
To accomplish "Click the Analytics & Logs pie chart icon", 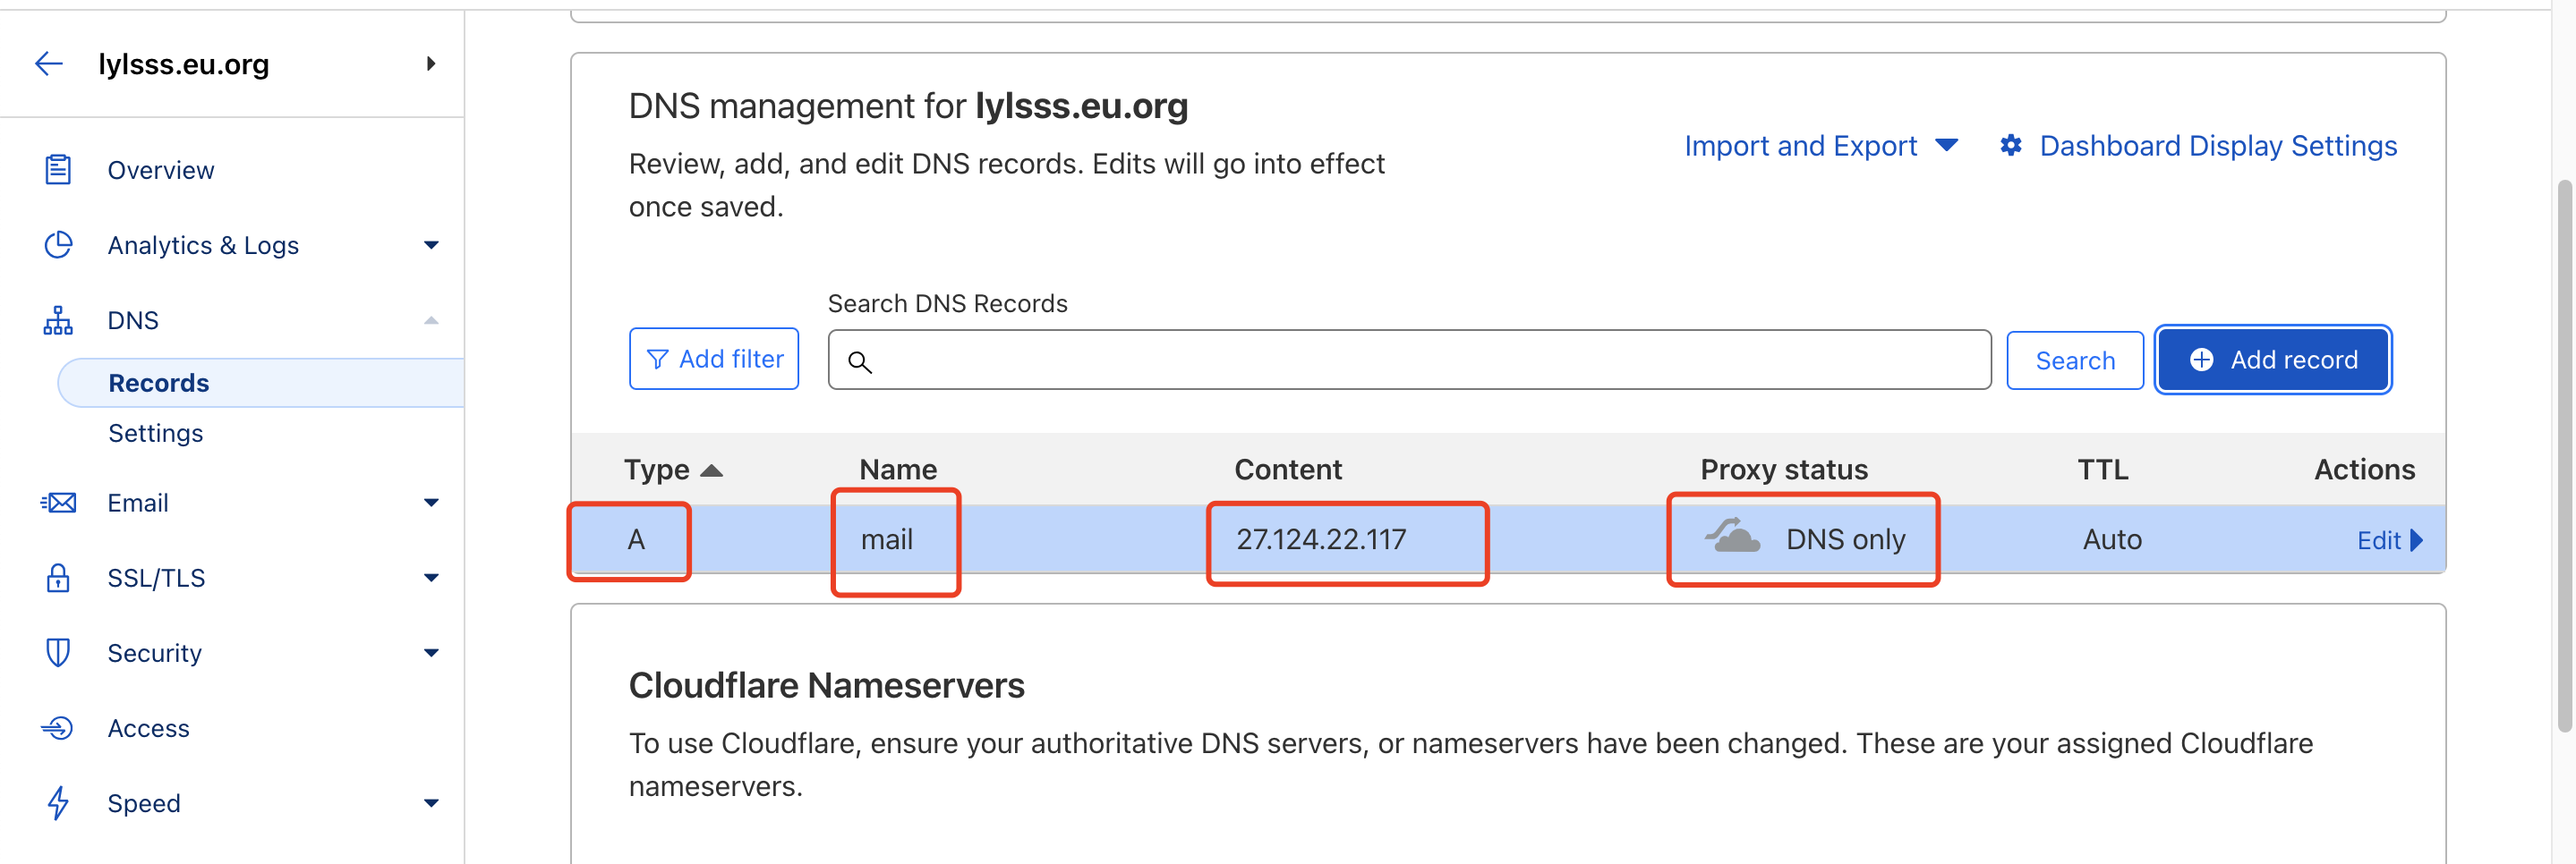I will click(58, 245).
